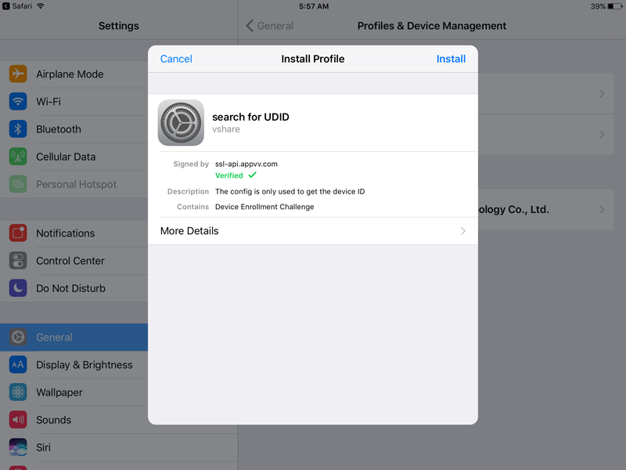
Task: Go back to General from Profiles page
Action: (269, 26)
